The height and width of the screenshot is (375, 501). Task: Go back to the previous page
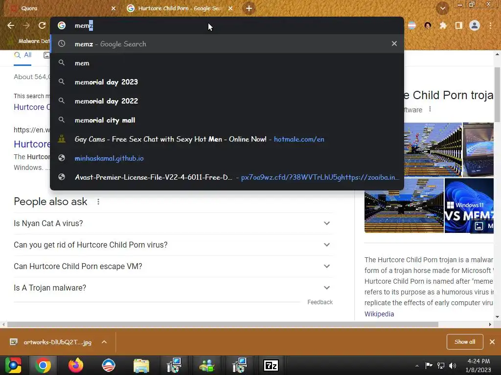[11, 25]
